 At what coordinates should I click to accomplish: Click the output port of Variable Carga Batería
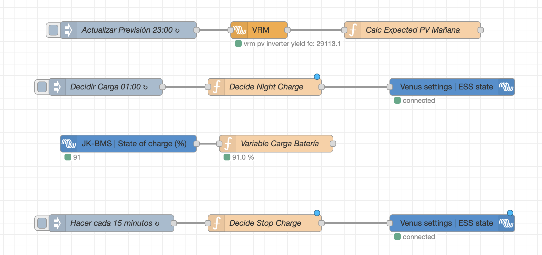tap(333, 144)
